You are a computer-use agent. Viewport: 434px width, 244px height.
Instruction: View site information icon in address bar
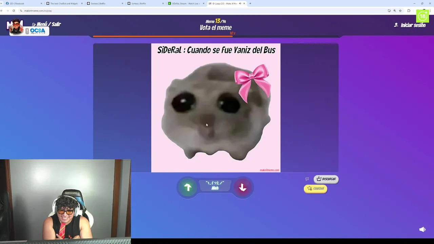click(x=21, y=11)
